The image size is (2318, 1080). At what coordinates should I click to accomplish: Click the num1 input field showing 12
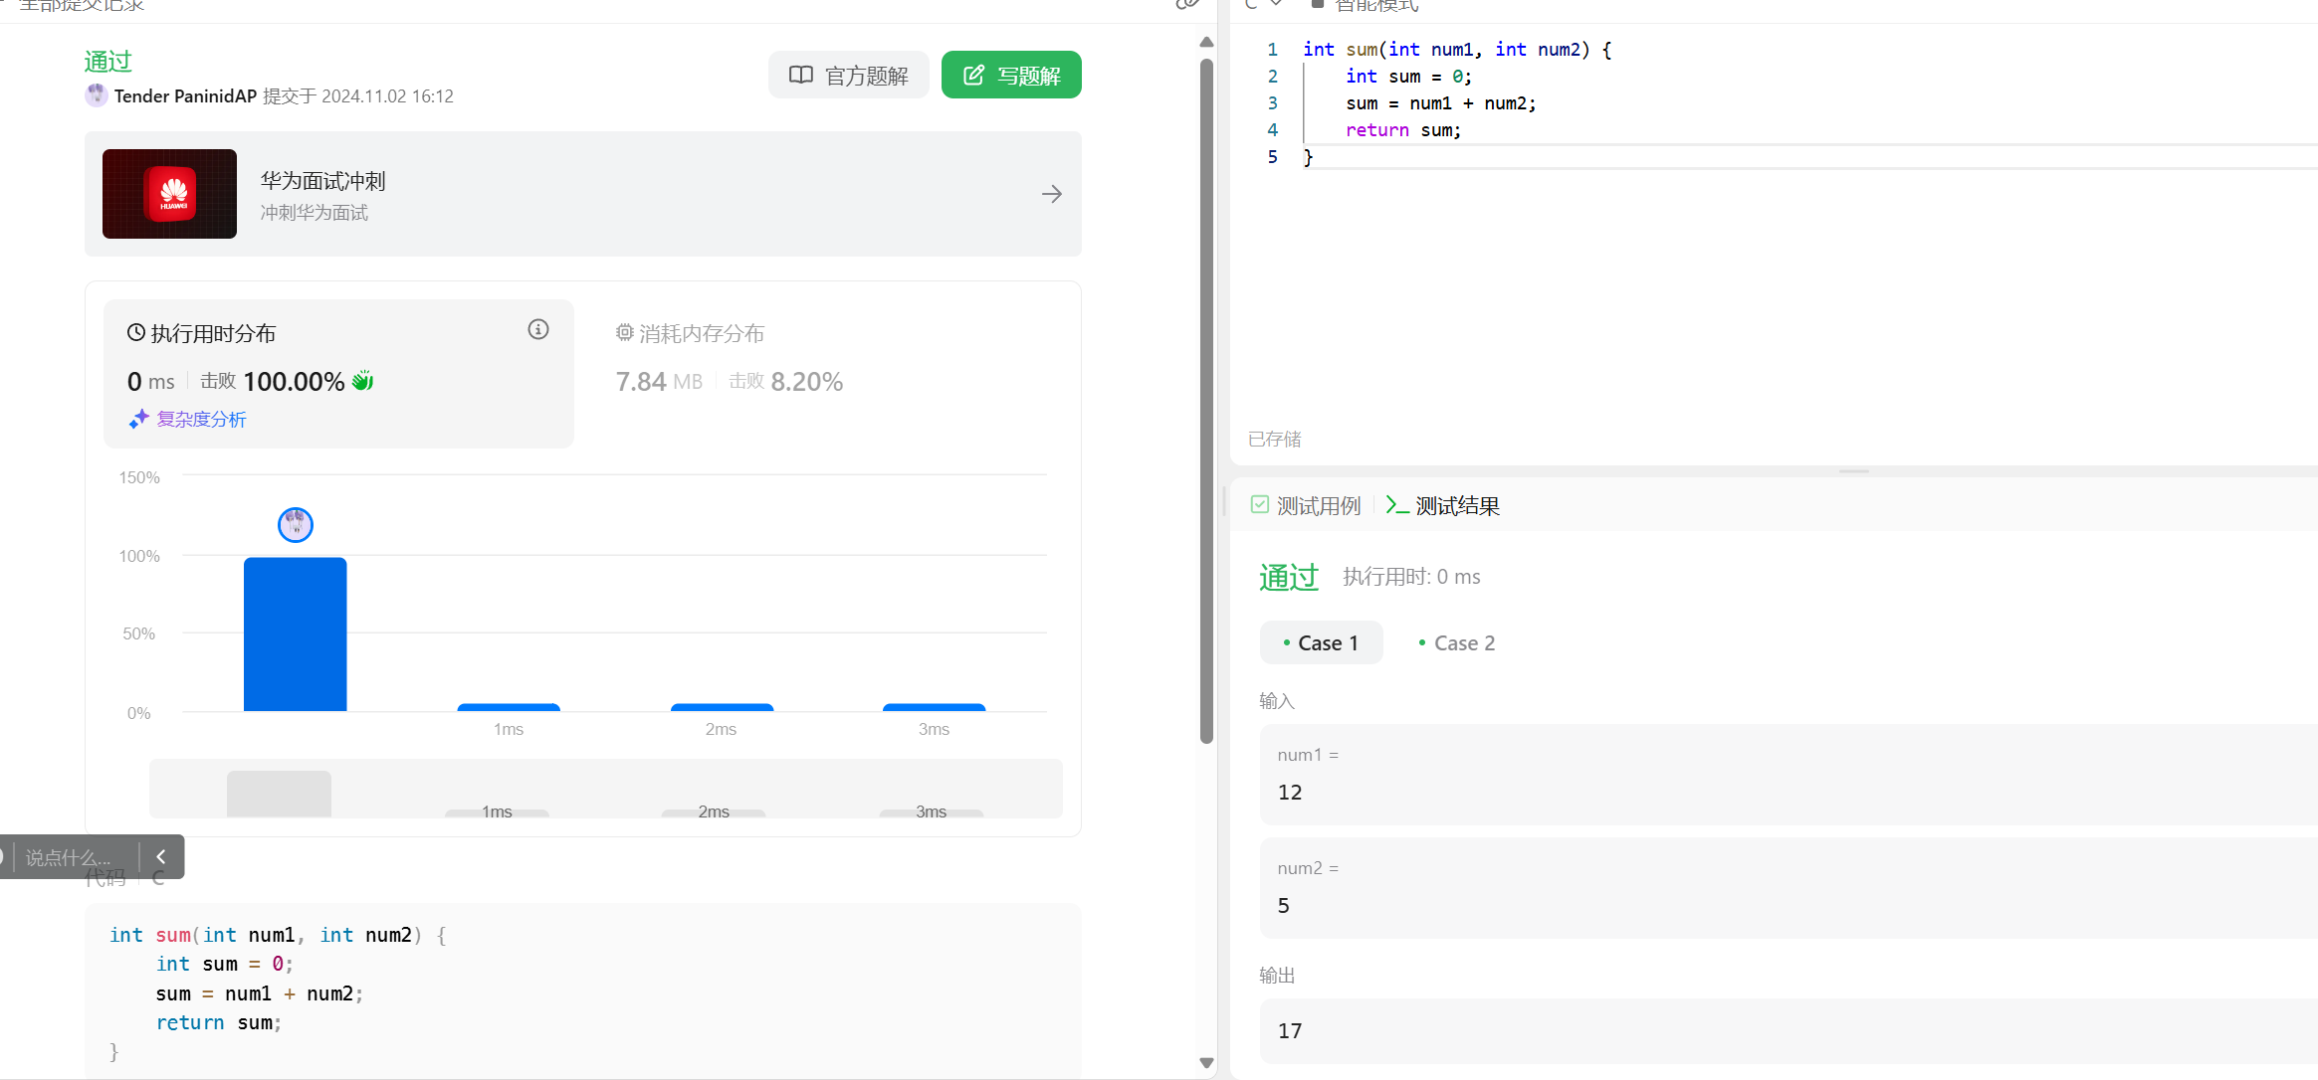point(1290,793)
